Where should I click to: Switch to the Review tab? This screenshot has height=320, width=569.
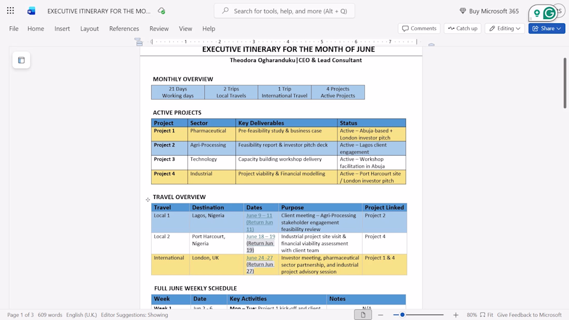point(159,28)
